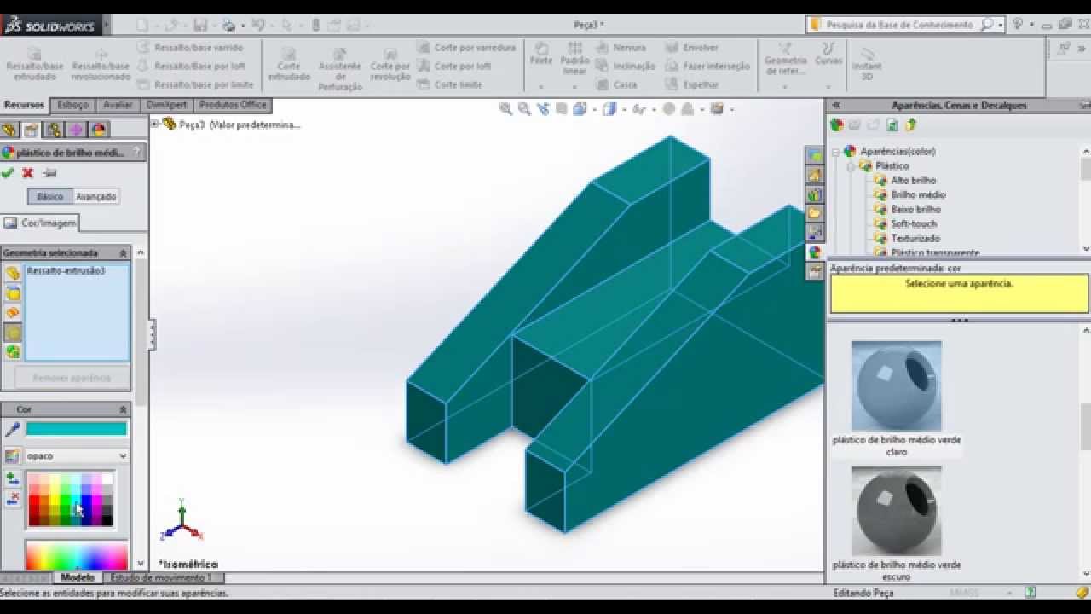Open the Padrão linear dropdown arrow

point(574,86)
